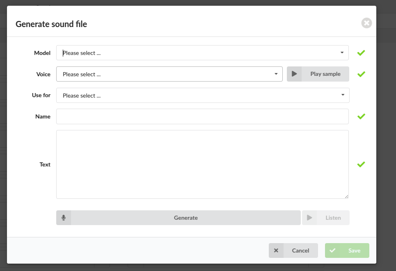Click the Model field label
This screenshot has width=396, height=271.
[x=42, y=53]
